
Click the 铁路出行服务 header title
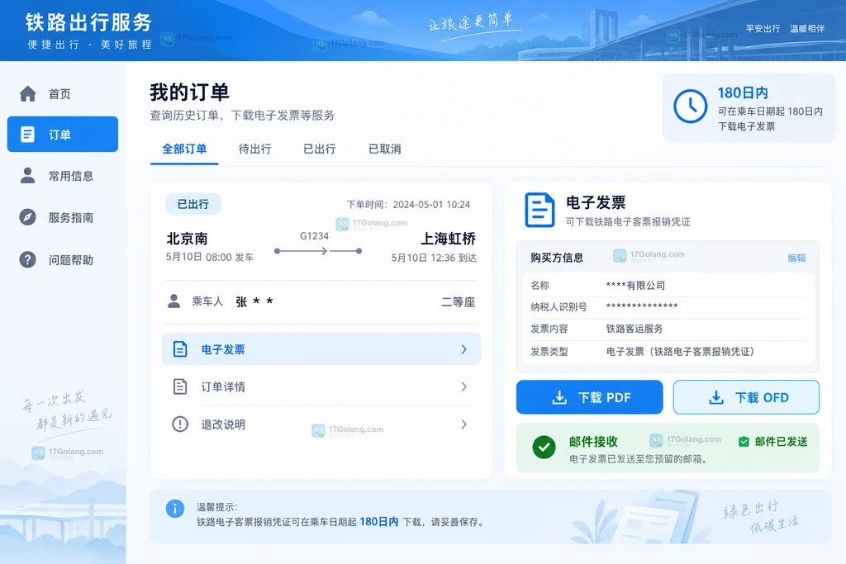point(88,22)
